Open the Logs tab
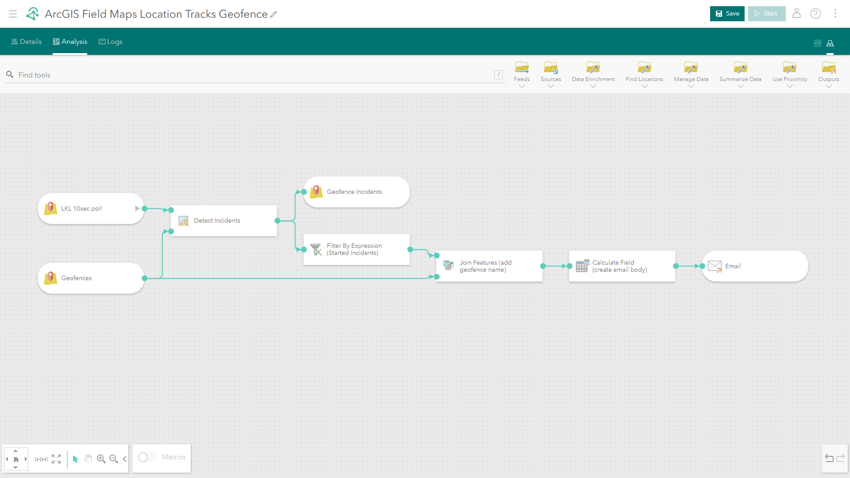The image size is (850, 478). point(110,42)
